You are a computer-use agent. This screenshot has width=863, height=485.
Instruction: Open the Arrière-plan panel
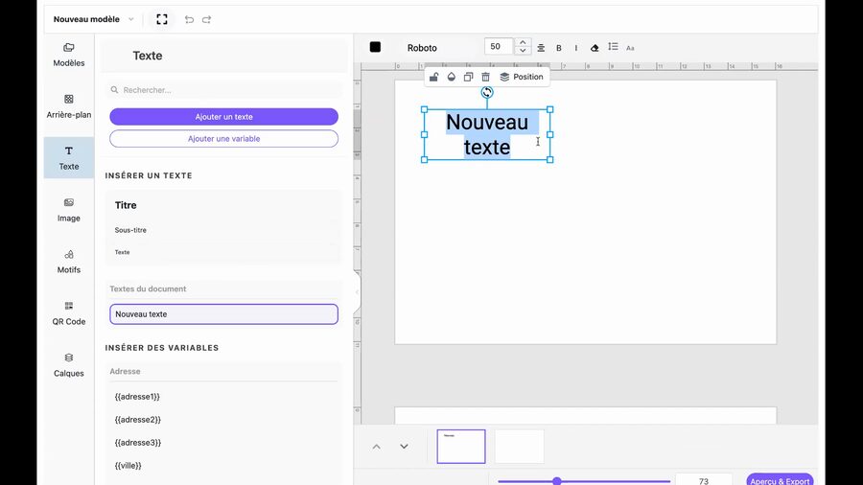tap(69, 106)
